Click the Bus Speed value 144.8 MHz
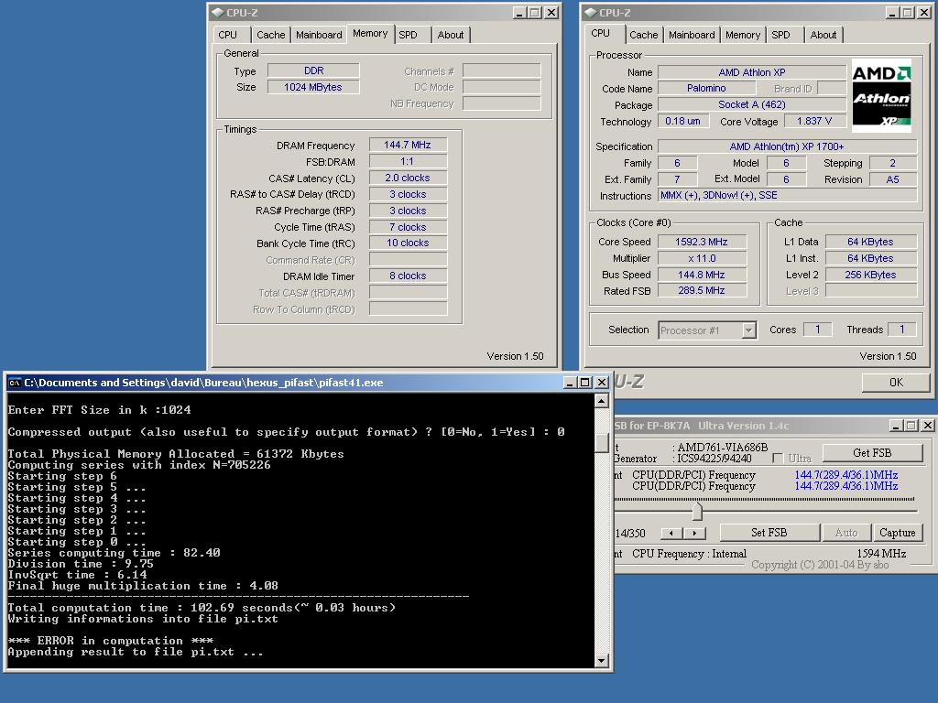 [x=702, y=275]
